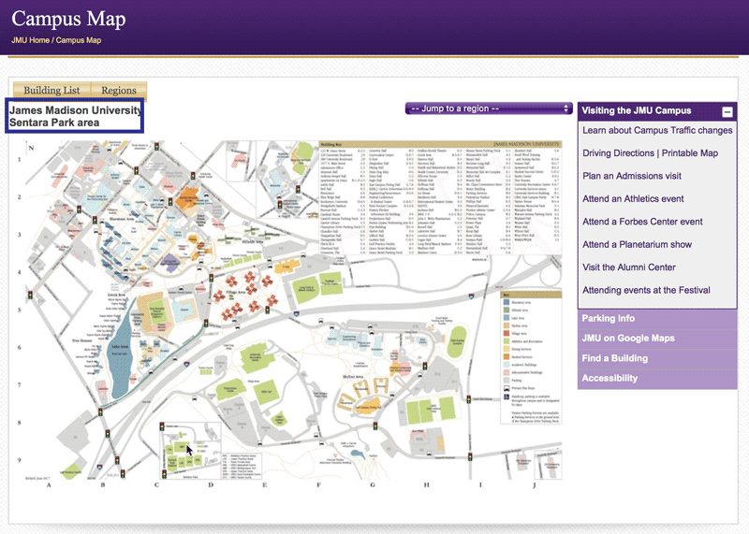
Task: Open Visit the Alumni Center link
Action: tap(628, 267)
